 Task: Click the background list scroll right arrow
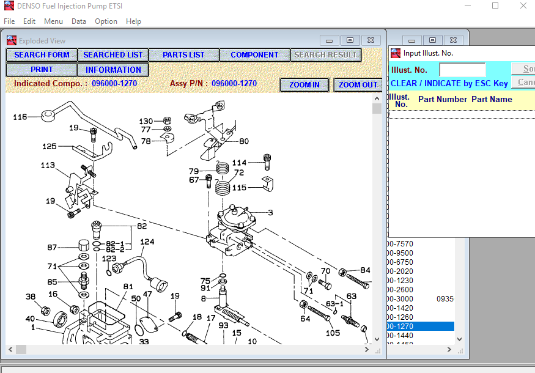point(449,349)
